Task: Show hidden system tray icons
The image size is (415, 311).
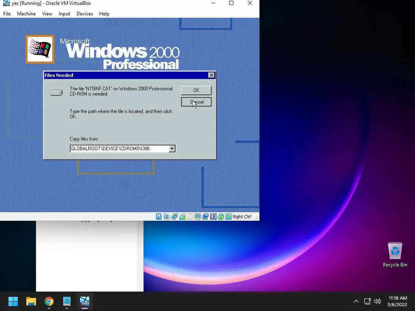Action: click(356, 301)
